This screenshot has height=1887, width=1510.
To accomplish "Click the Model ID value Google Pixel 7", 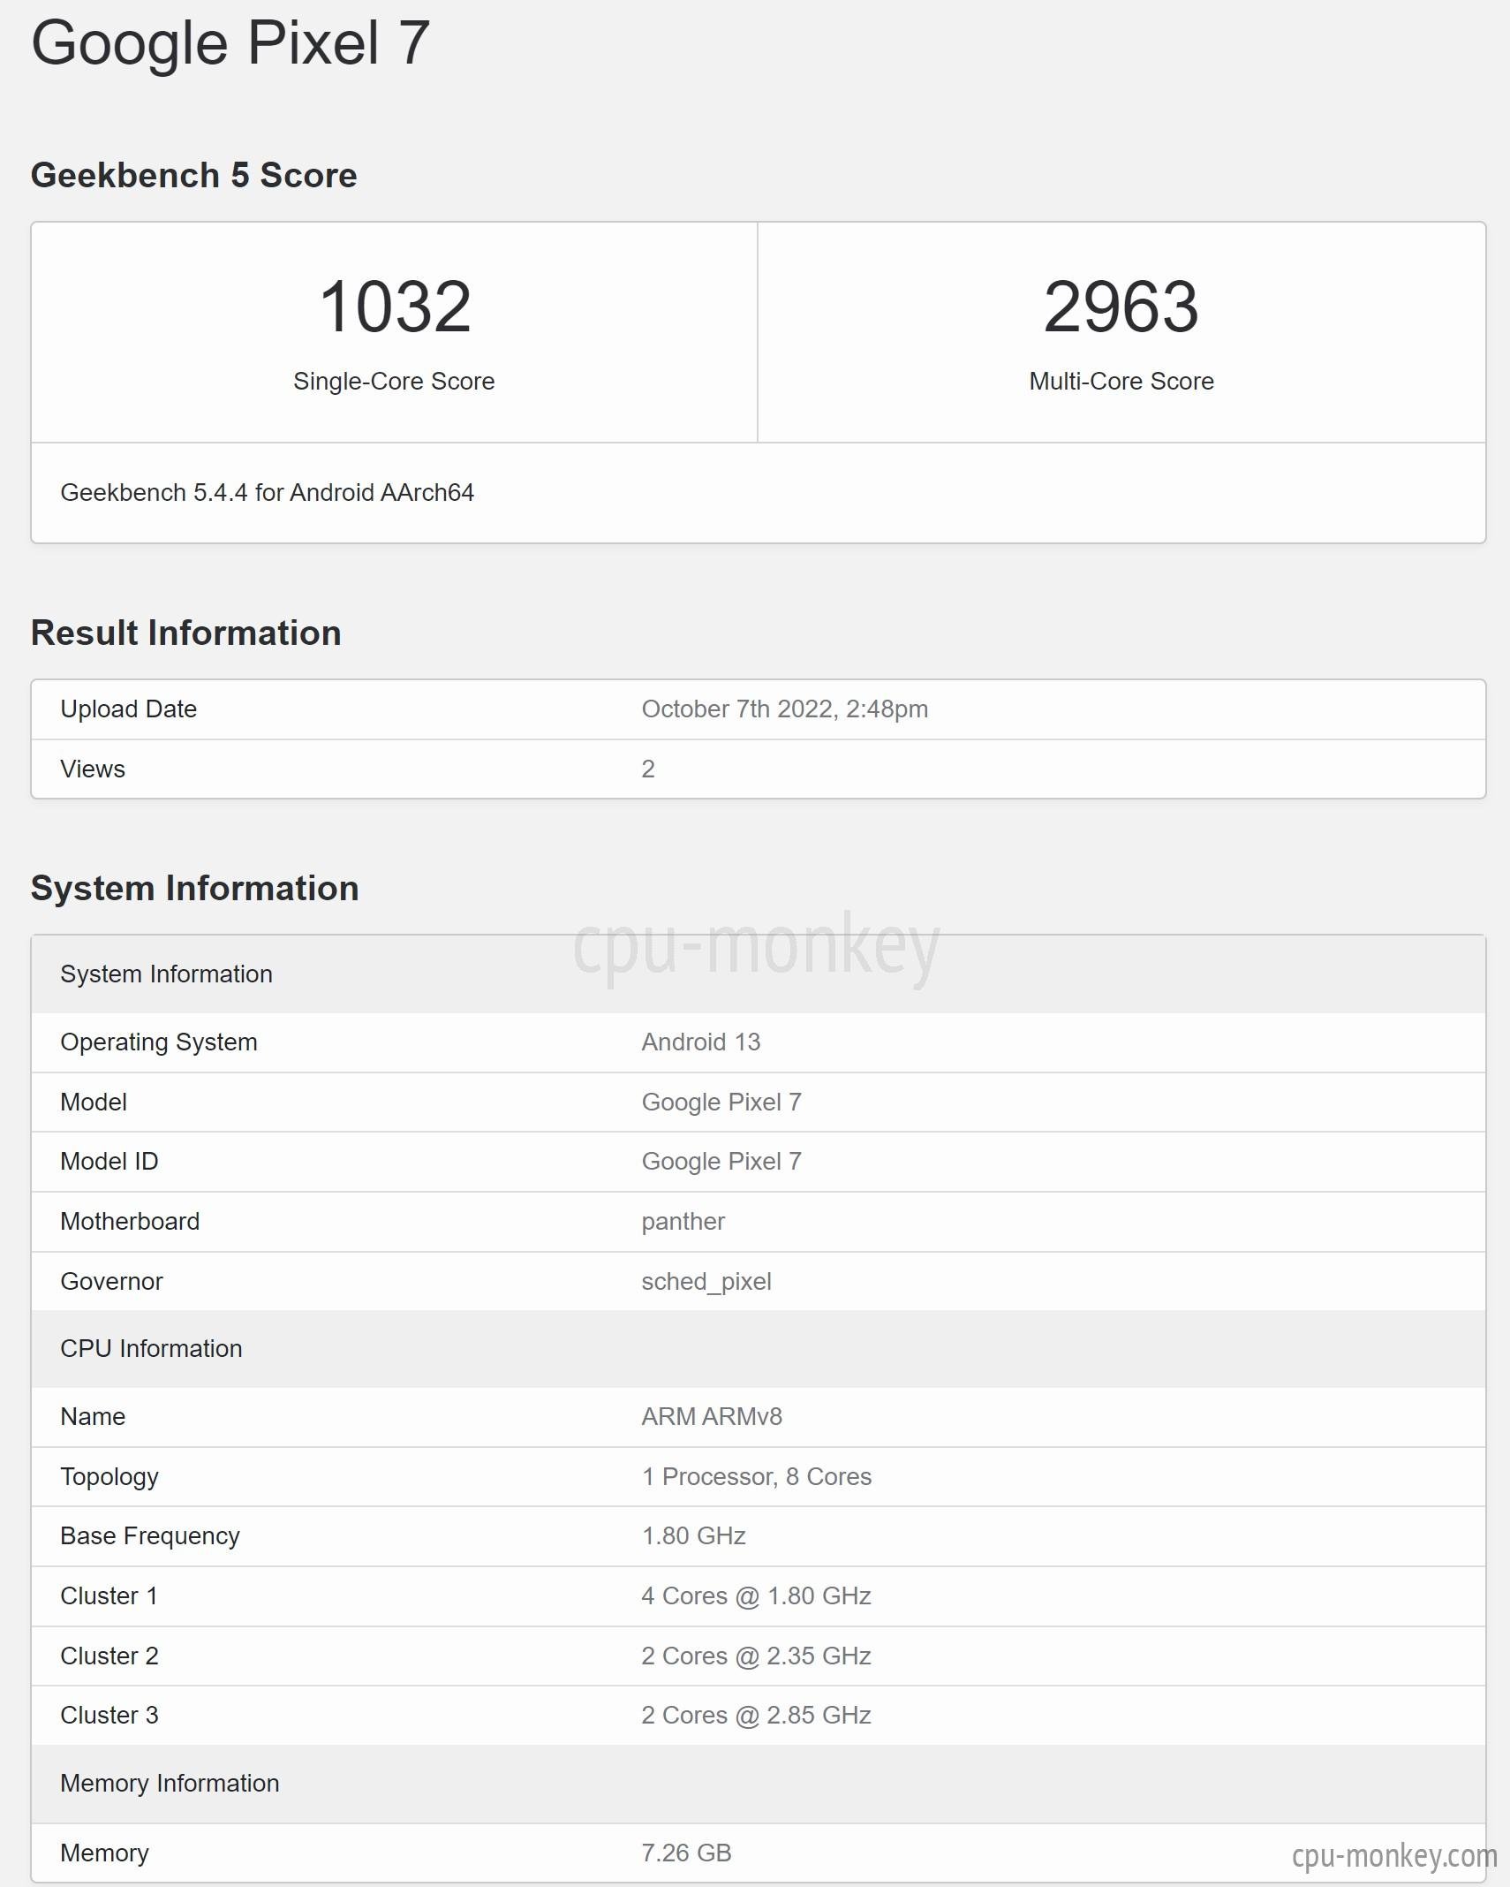I will point(721,1162).
